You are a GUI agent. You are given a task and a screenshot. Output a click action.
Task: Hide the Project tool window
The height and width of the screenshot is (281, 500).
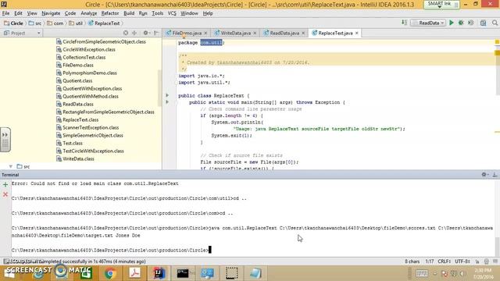(156, 33)
